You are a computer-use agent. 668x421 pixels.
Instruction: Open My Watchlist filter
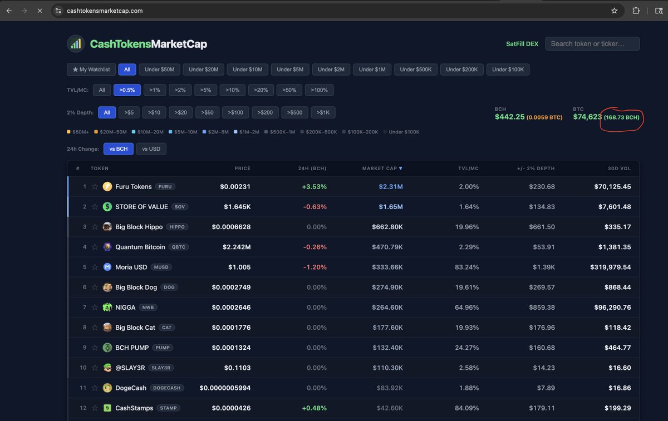(x=91, y=70)
